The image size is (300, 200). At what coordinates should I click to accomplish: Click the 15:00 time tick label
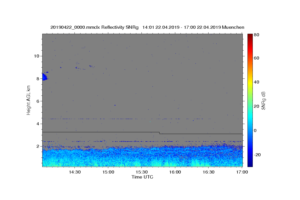[x=108, y=172]
